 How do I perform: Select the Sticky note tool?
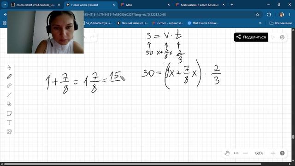(9, 113)
